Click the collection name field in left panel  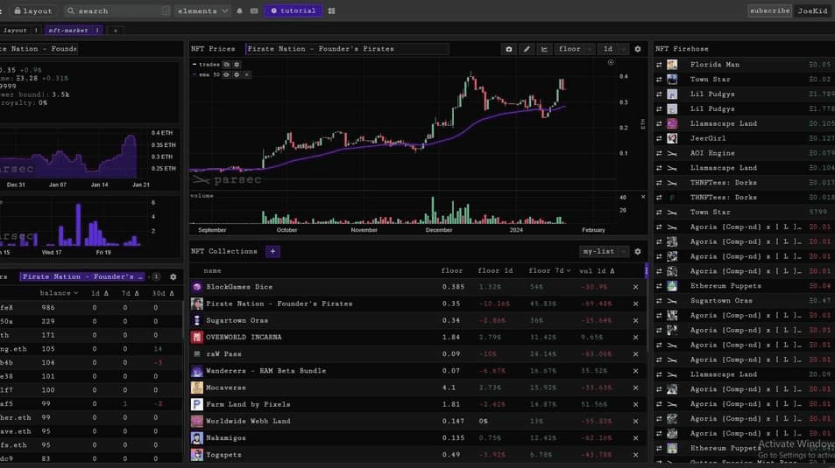click(39, 49)
